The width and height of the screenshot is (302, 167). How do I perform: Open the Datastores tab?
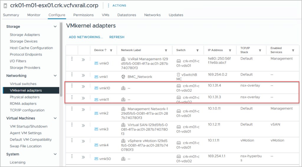pos(127,15)
